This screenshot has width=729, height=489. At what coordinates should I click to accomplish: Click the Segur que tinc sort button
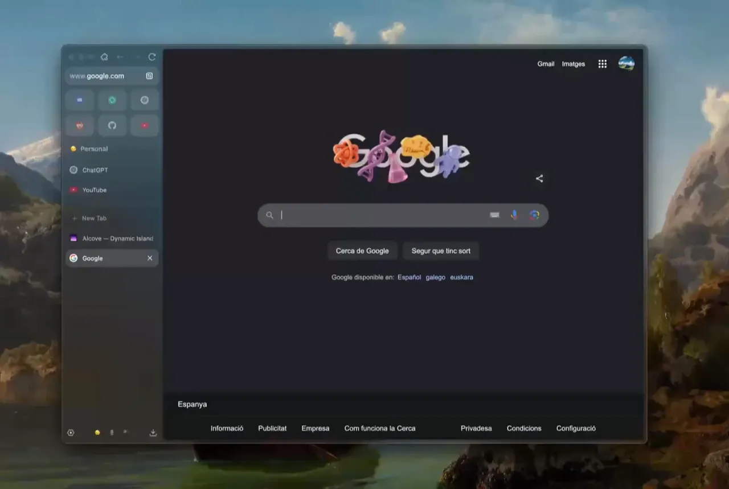[440, 250]
